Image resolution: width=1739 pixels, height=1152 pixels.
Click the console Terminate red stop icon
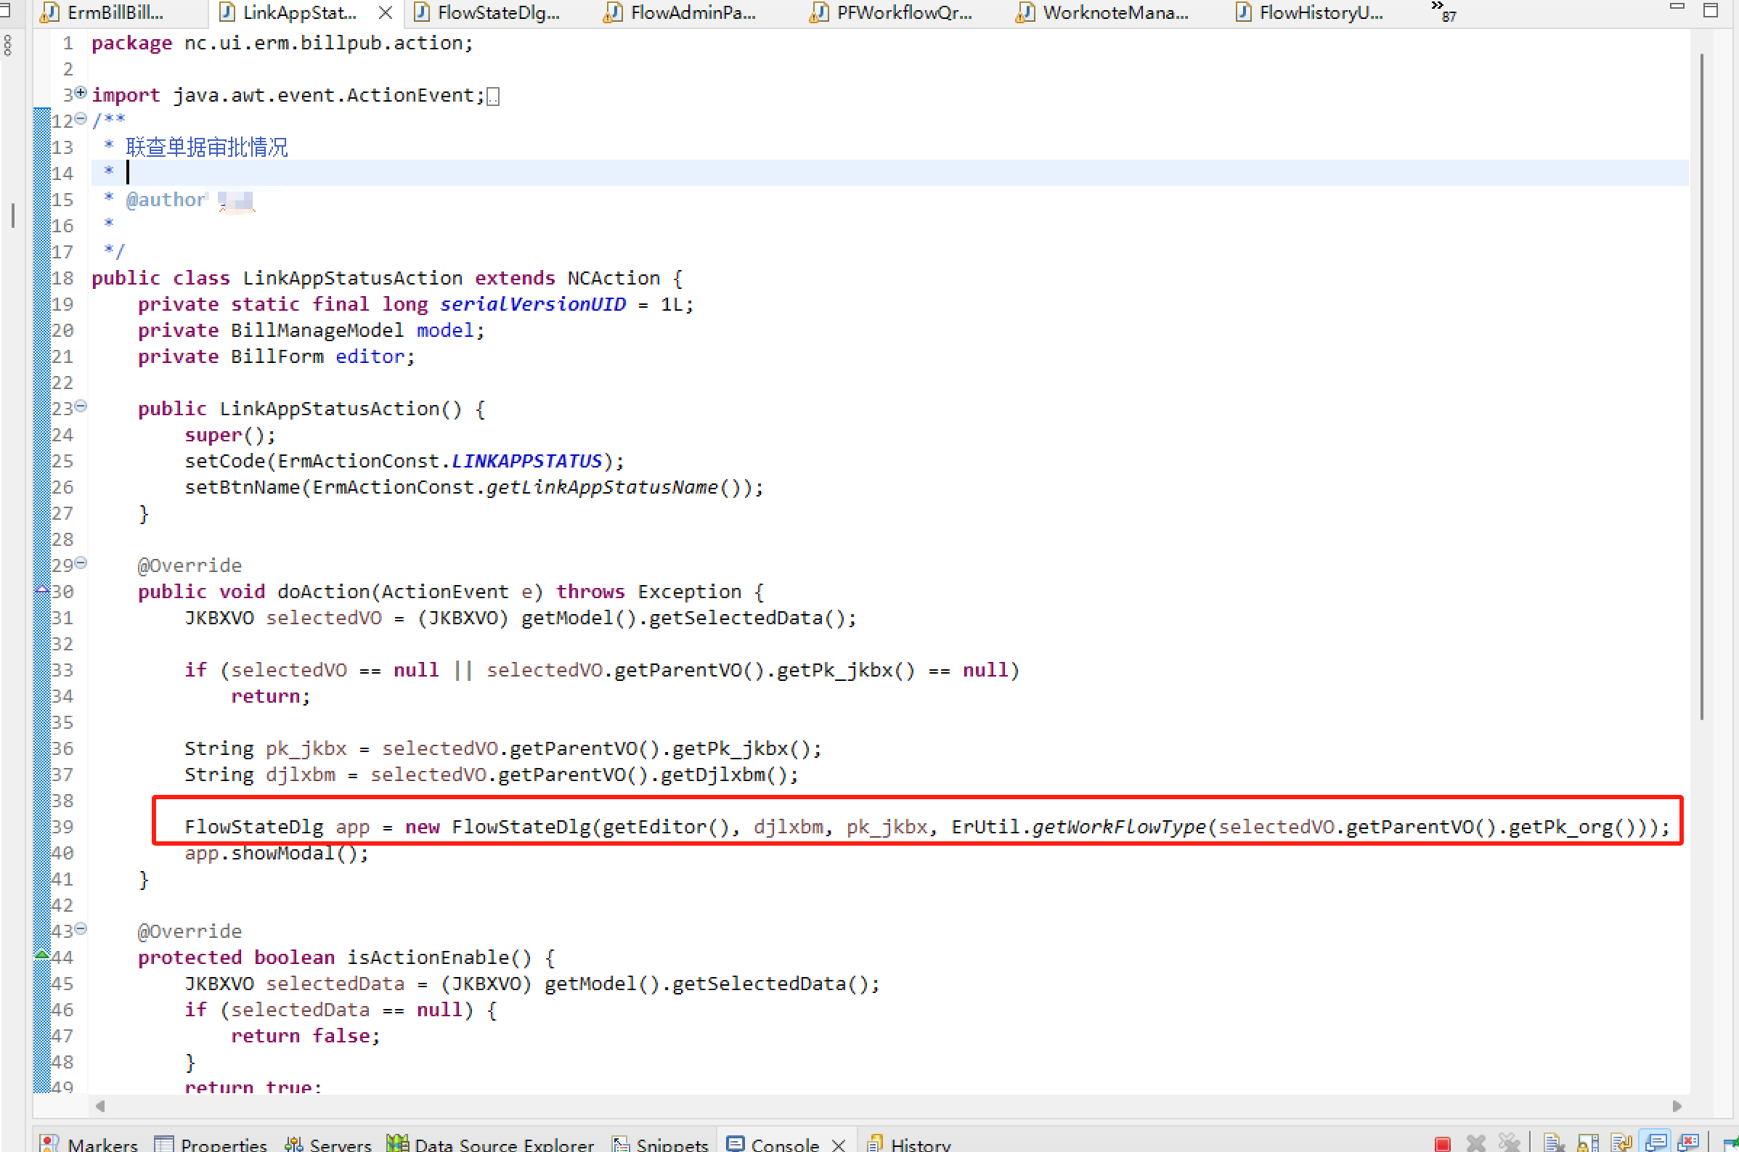[x=1442, y=1143]
